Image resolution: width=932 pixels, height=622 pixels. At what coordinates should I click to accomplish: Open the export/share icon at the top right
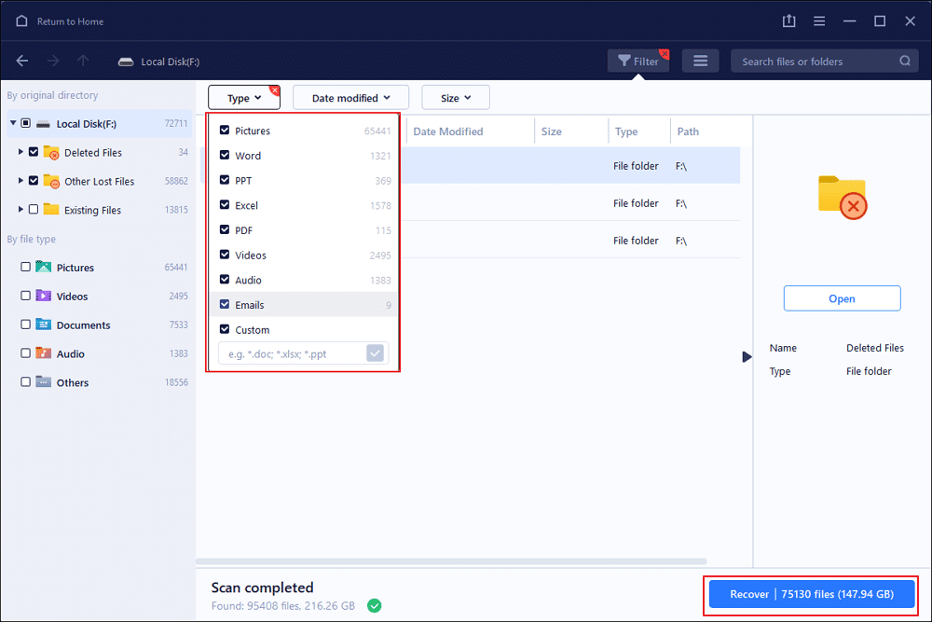788,20
